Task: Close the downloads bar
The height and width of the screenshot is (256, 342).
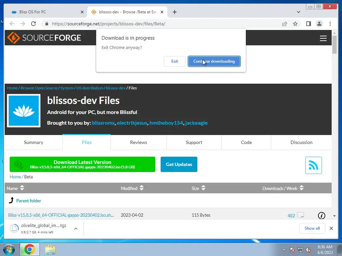Action: (x=331, y=228)
